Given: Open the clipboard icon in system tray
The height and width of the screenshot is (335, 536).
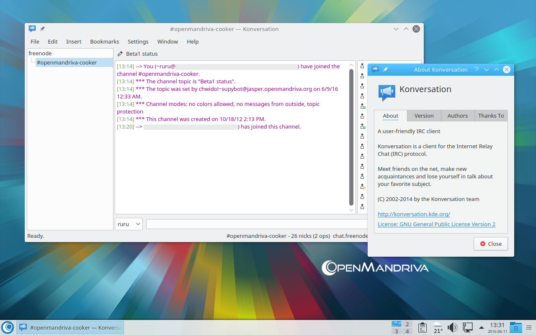Looking at the screenshot, I should tap(423, 327).
